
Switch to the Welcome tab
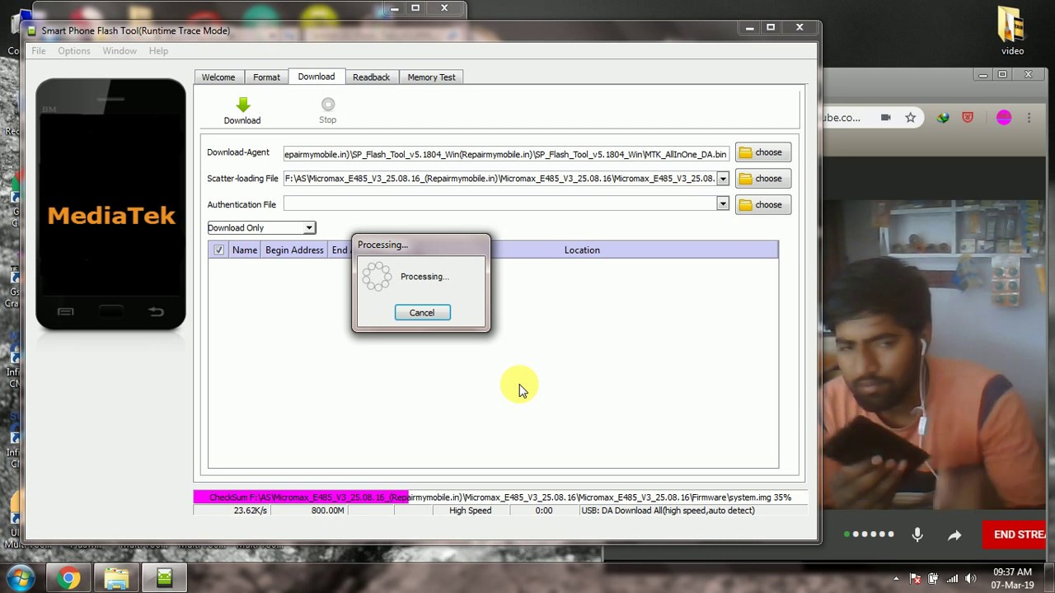(218, 77)
